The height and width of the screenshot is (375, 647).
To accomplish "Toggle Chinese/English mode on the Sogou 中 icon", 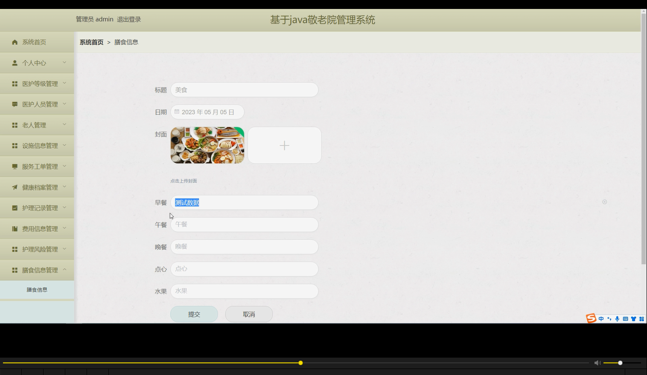I will [x=601, y=319].
